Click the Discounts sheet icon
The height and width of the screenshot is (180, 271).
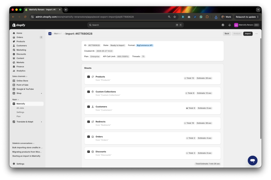coord(93,152)
